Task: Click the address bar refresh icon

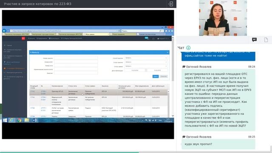Action: [x=119, y=31]
